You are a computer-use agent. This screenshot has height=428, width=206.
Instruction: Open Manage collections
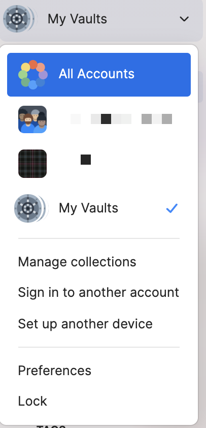[77, 262]
